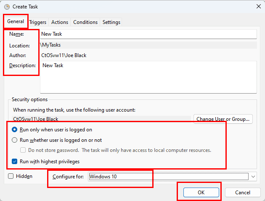
Task: Click the user account field under Security options
Action: pyautogui.click(x=101, y=119)
